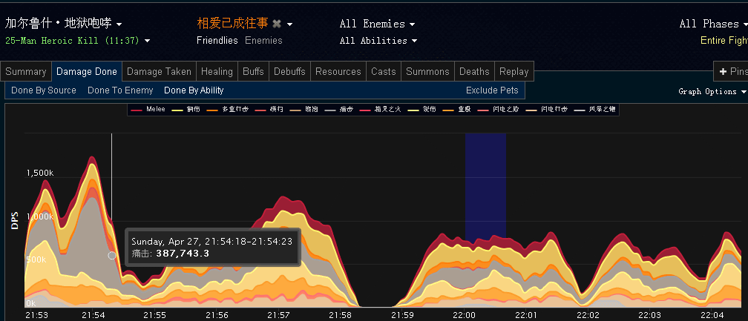The image size is (748, 321).
Task: Open the All Phases dropdown
Action: (712, 24)
